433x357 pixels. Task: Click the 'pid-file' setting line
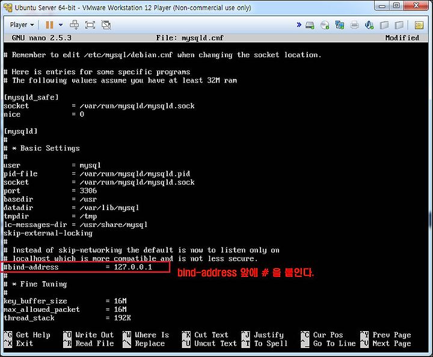coord(97,173)
